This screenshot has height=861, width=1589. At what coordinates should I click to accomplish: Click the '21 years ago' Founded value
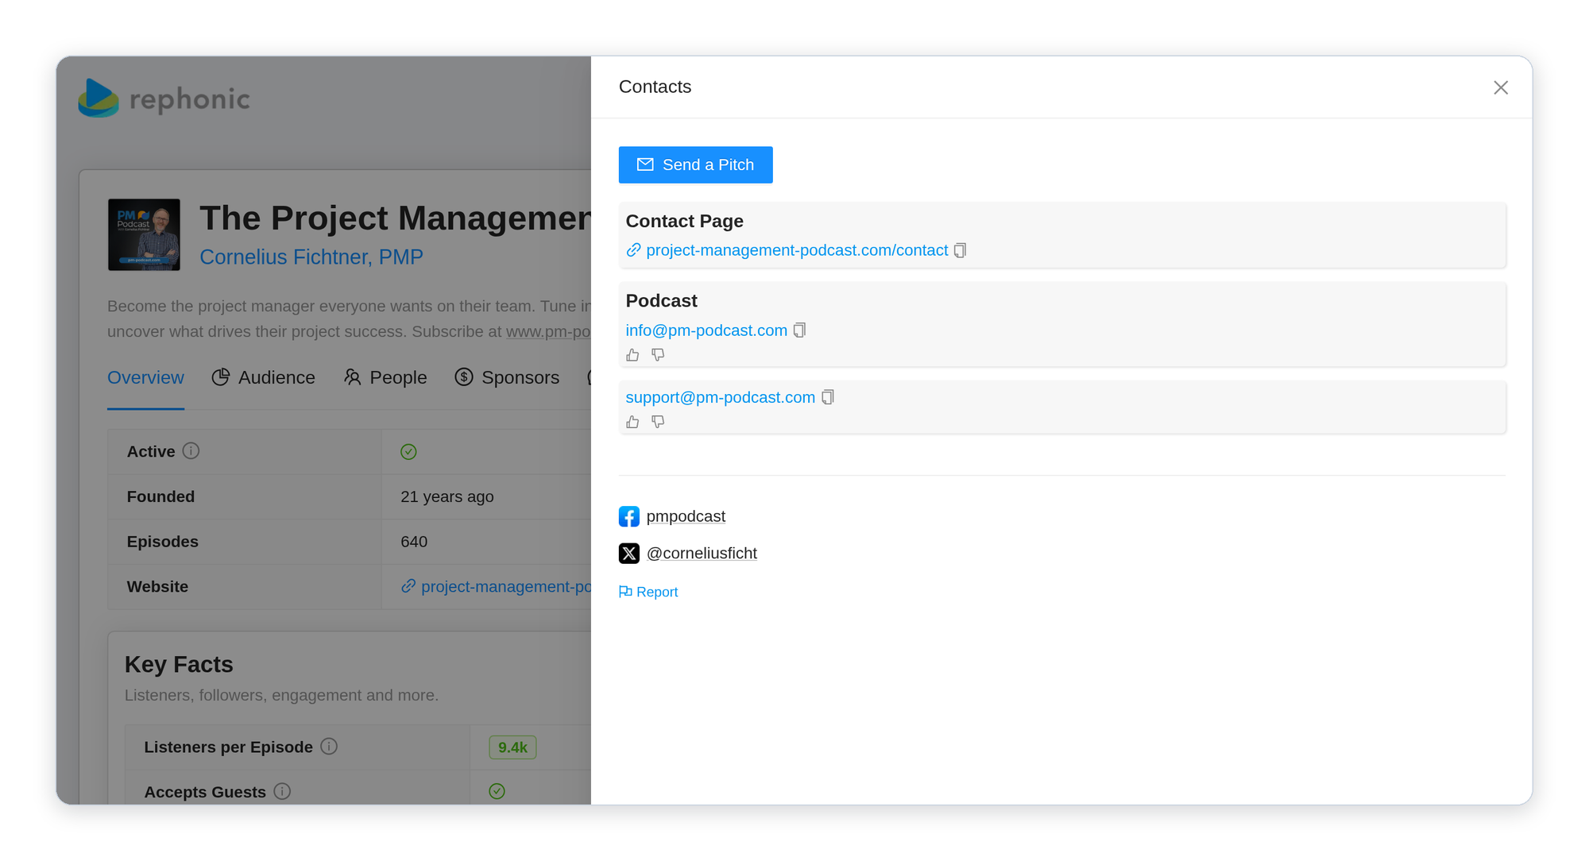447,496
